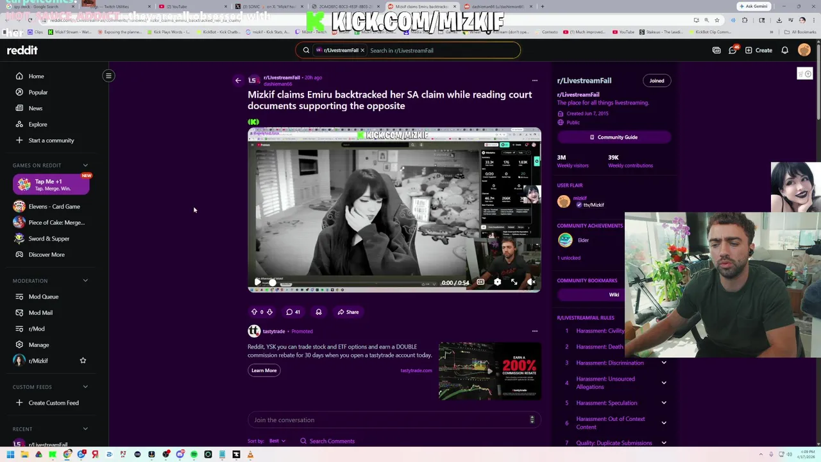
Task: Collapse the Custom Feeds section
Action: (85, 387)
